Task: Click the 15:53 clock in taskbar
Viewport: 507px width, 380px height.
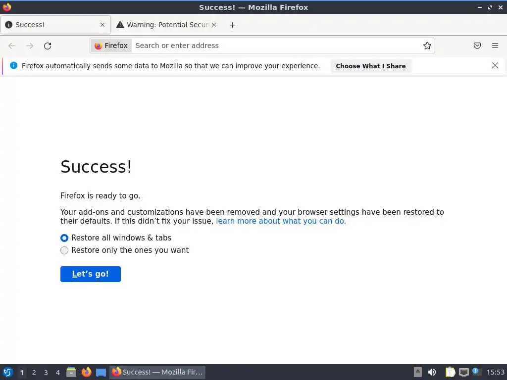Action: click(495, 372)
